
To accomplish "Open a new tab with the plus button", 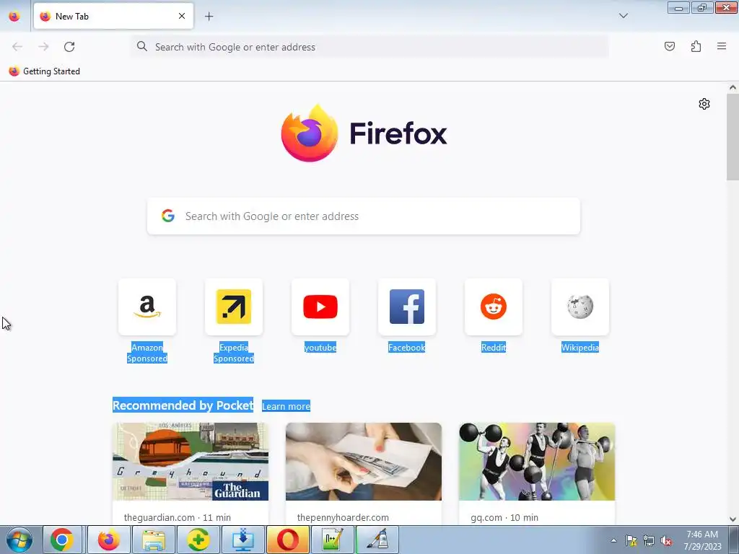I will tap(209, 16).
